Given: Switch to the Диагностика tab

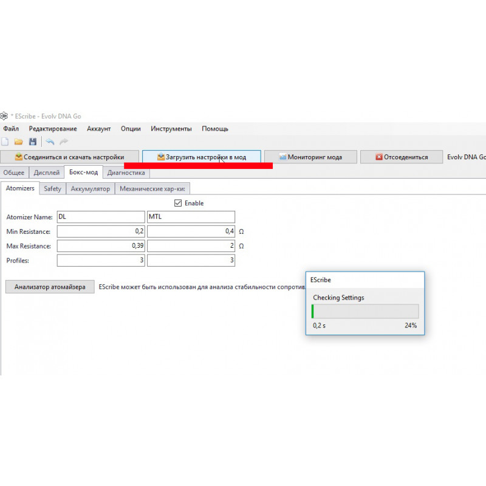Looking at the screenshot, I should click(x=126, y=173).
